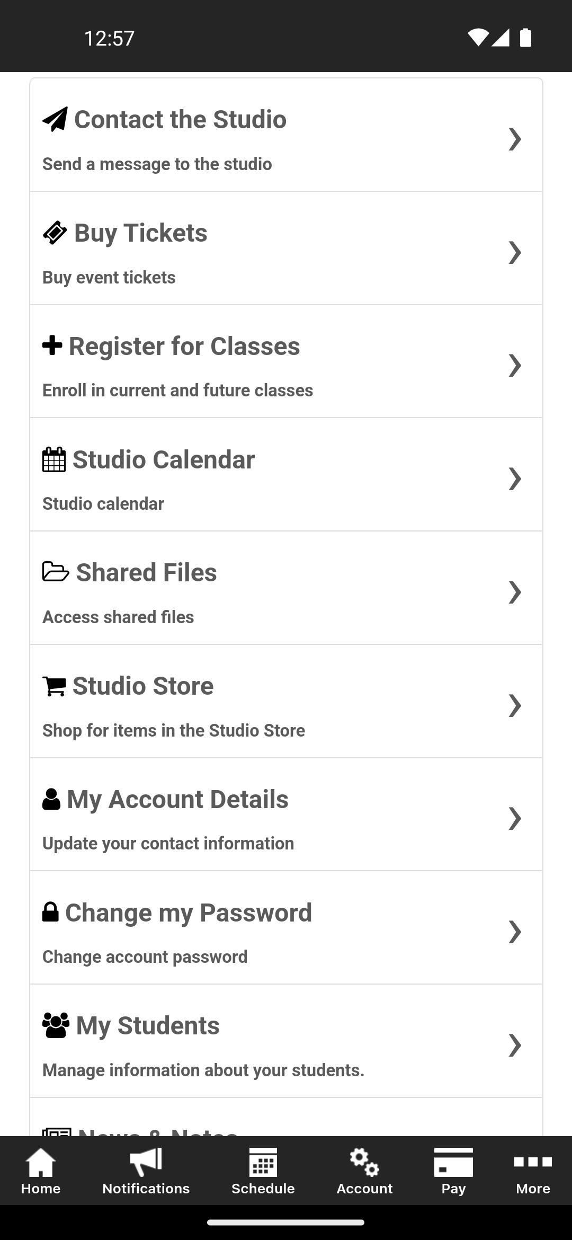Tap the shopping cart Studio Store icon
This screenshot has height=1240, width=572.
tap(54, 686)
